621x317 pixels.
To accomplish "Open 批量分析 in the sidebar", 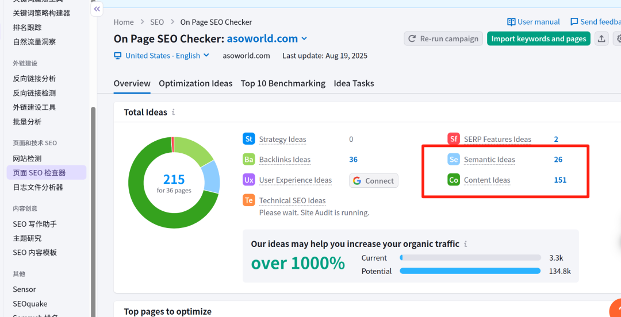I will pos(28,122).
